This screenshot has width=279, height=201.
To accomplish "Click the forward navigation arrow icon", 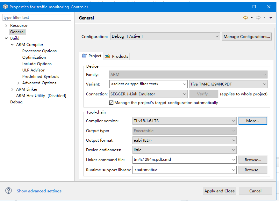I will click(x=258, y=18).
